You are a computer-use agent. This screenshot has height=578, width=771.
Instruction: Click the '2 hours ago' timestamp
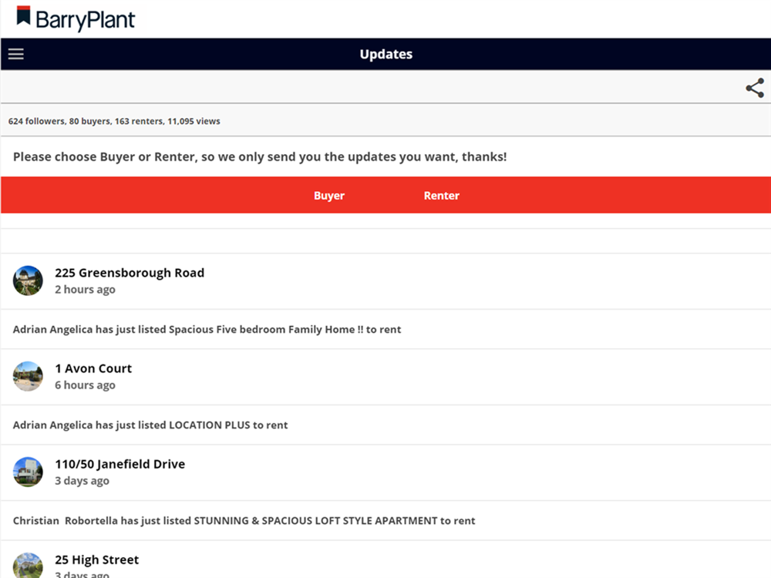(x=85, y=290)
